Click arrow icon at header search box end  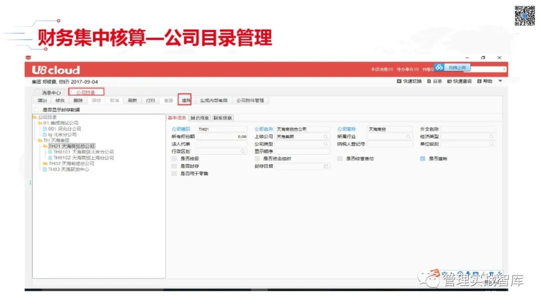pyautogui.click(x=504, y=69)
